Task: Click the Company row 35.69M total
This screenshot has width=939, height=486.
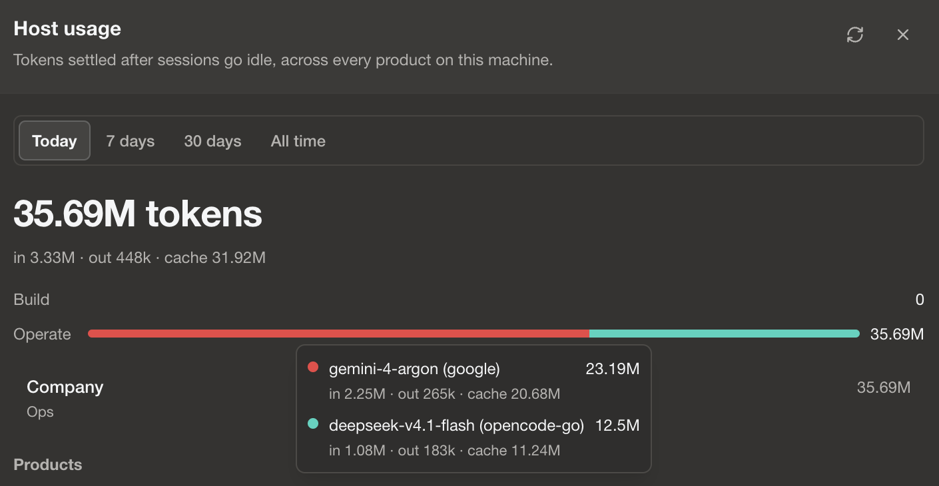Action: (x=884, y=387)
